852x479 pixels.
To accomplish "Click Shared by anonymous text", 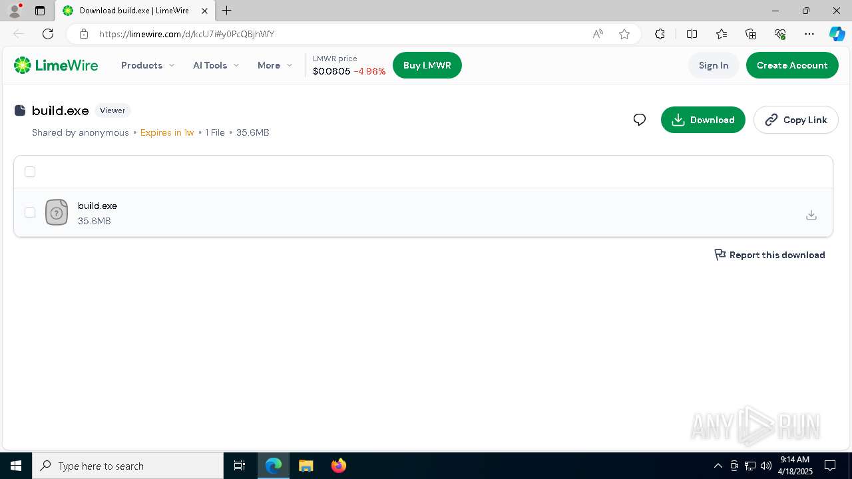I will point(81,132).
